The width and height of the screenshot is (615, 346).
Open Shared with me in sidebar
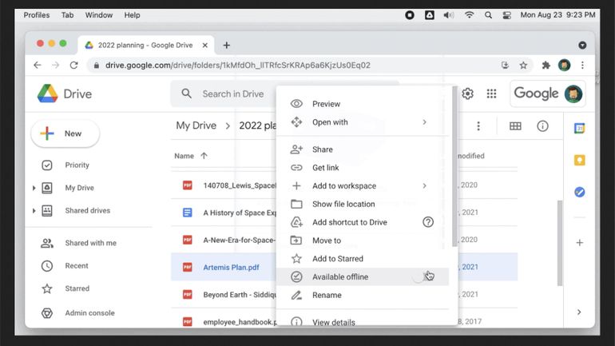coord(89,243)
